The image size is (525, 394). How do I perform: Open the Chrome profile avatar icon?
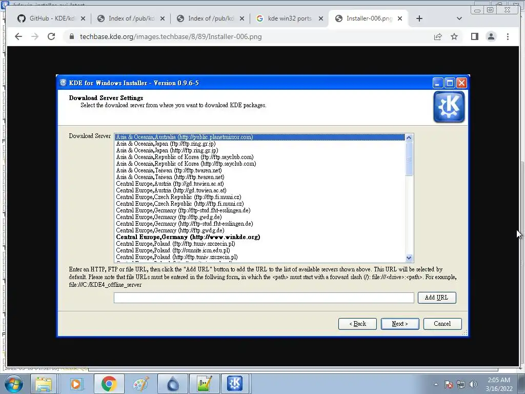click(491, 36)
